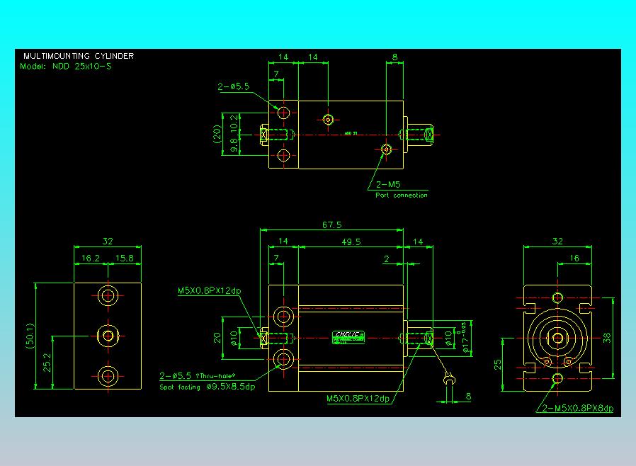Select the (50.1) height dimension in the left view
This screenshot has width=636, height=466.
(30, 336)
